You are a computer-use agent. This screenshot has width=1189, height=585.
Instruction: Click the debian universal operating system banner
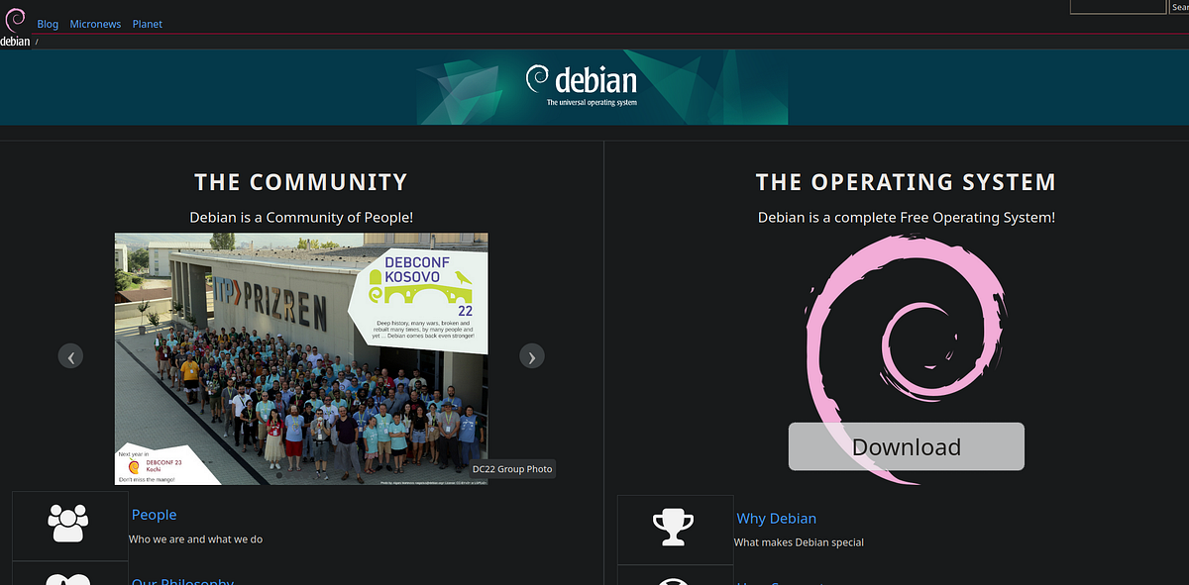pyautogui.click(x=601, y=86)
